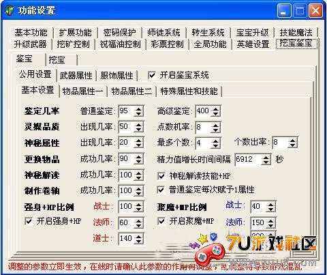
Task: Increase 更换物品 成功几率 spinner
Action: point(138,156)
